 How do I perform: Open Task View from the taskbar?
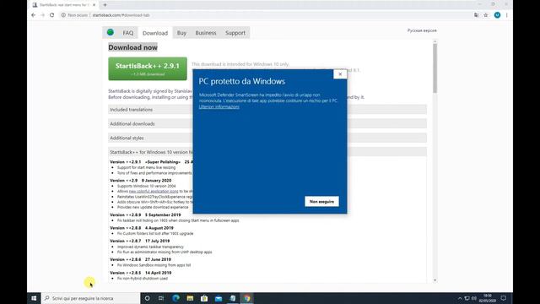coord(161,298)
